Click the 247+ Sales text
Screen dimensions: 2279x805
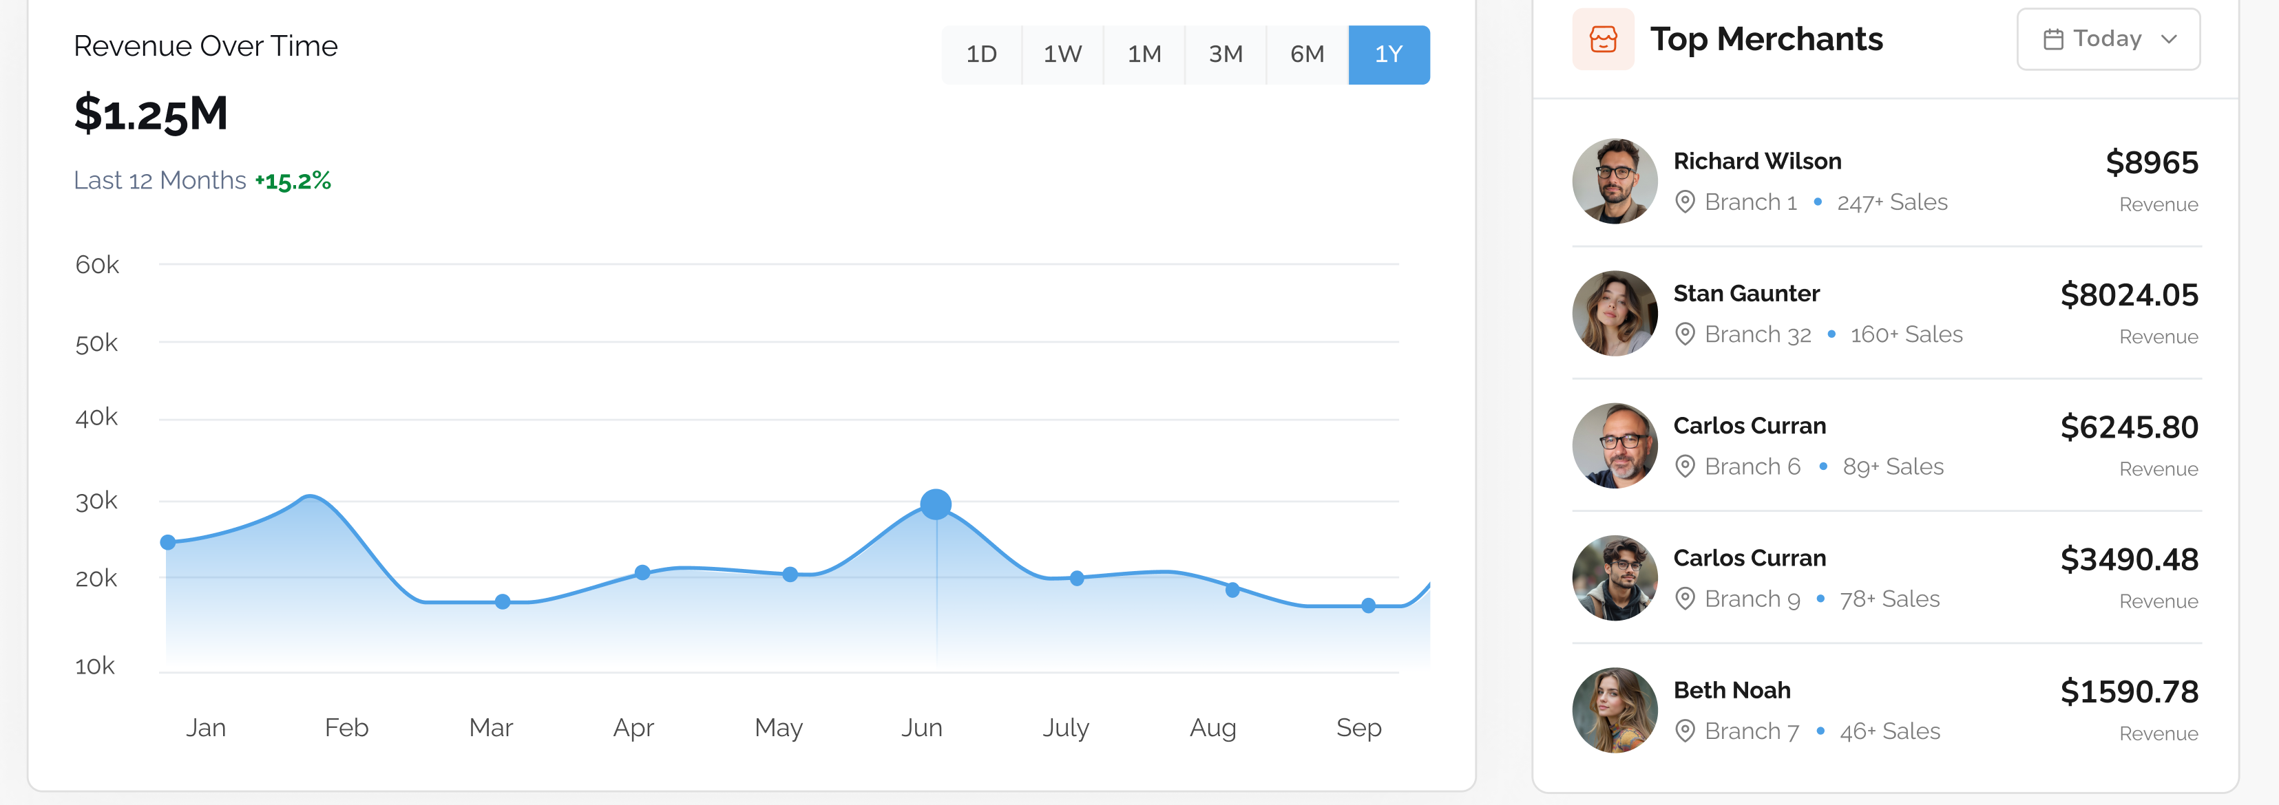tap(1892, 202)
